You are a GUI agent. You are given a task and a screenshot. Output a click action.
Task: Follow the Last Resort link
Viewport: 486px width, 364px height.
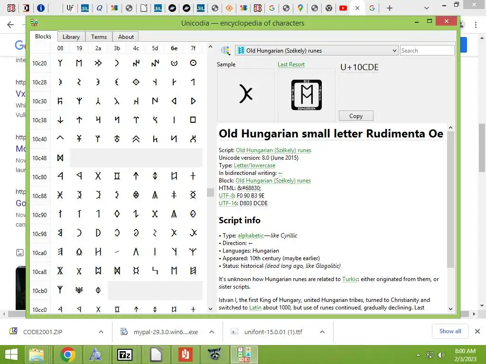291,64
